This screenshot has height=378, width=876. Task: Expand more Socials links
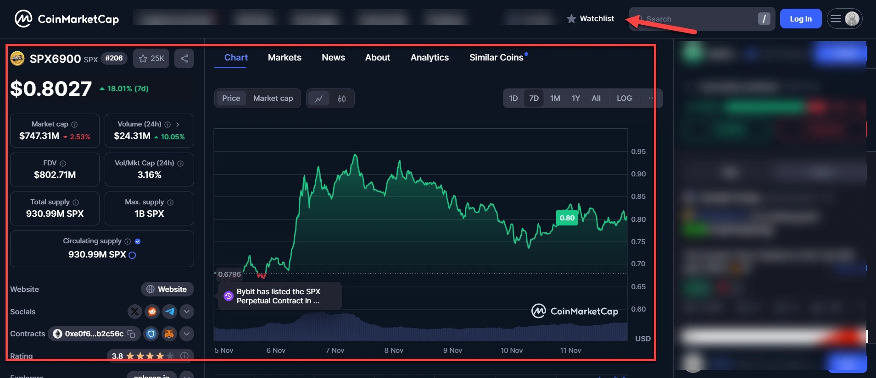186,312
